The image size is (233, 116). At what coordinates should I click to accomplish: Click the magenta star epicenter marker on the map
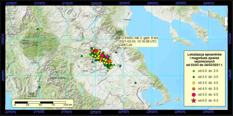[107, 56]
